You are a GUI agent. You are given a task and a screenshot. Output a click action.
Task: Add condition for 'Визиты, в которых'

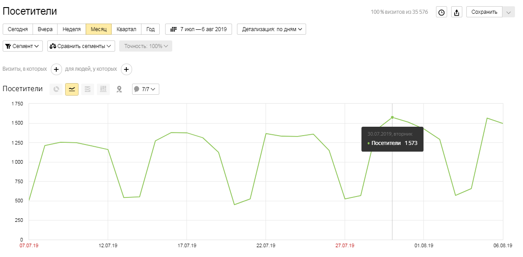(x=56, y=69)
